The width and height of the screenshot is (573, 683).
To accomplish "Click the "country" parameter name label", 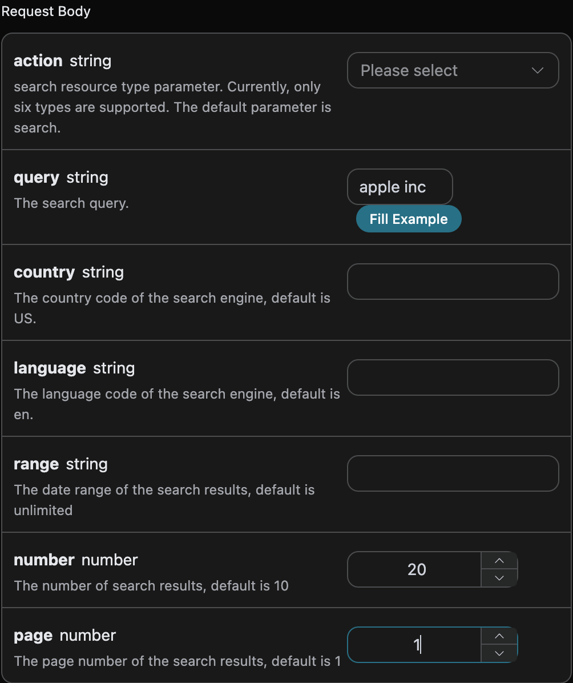I will coord(45,272).
